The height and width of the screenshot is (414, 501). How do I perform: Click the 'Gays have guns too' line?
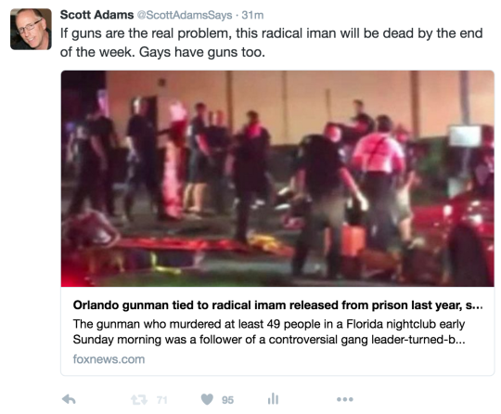202,52
